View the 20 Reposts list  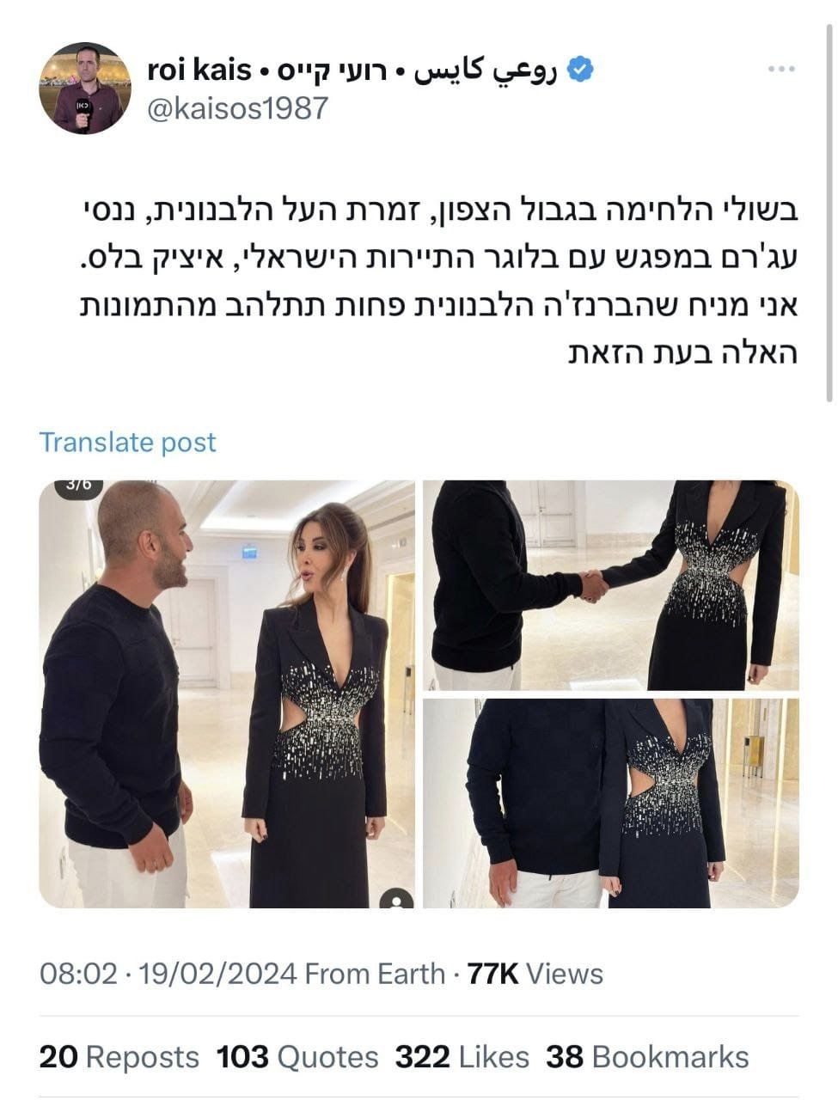tap(119, 1056)
